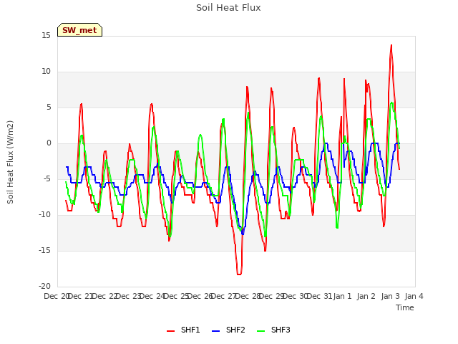This screenshot has width=458, height=344.
Task: Toggle the SHF3 legend entry
Action: [273, 330]
